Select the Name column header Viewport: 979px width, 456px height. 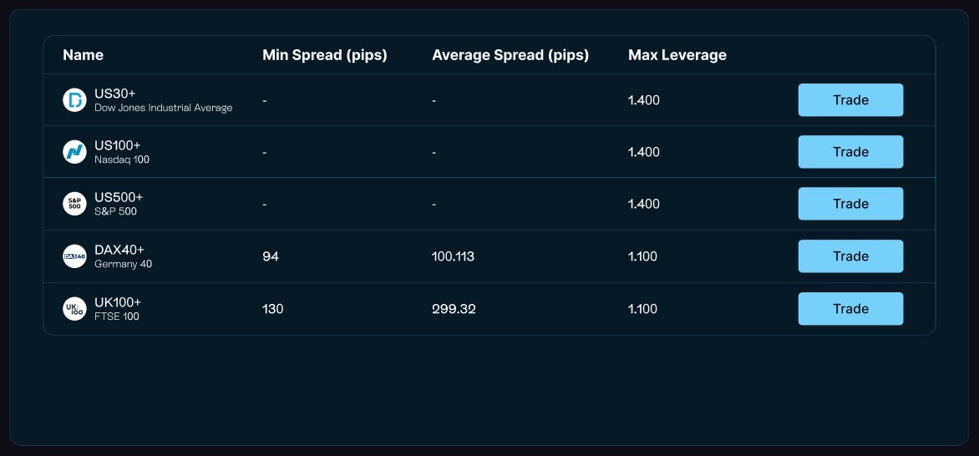(x=83, y=55)
